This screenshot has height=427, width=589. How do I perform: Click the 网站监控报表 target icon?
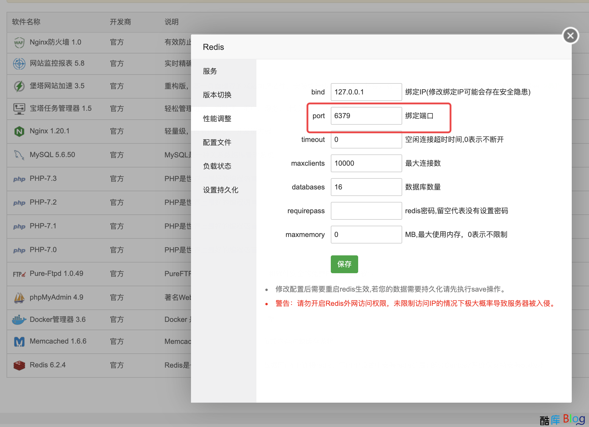pos(19,63)
